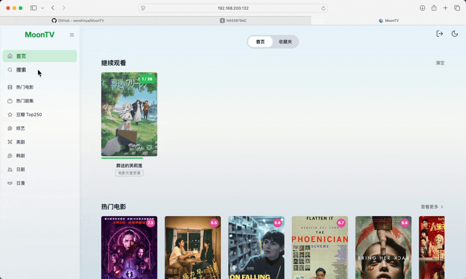Open 豆瓣 Top250 list
Image resolution: width=466 pixels, height=279 pixels.
(x=29, y=115)
